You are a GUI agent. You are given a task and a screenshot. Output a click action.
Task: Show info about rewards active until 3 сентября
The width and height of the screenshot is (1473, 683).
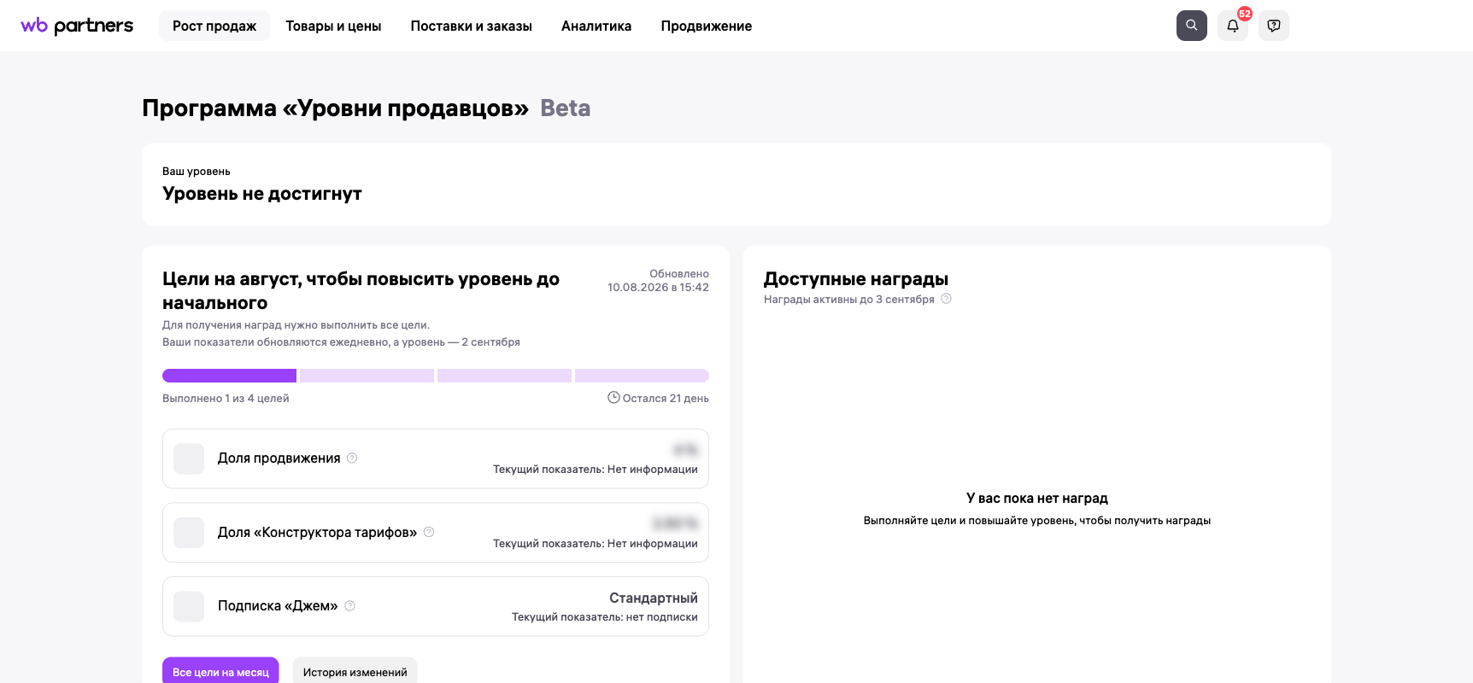[946, 299]
